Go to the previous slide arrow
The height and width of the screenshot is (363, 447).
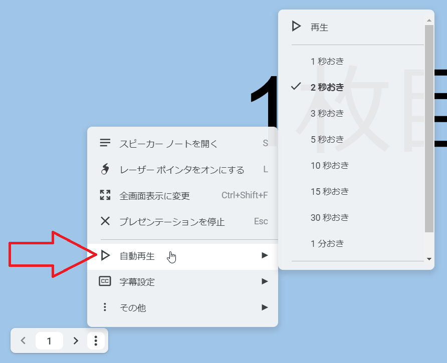click(x=24, y=340)
